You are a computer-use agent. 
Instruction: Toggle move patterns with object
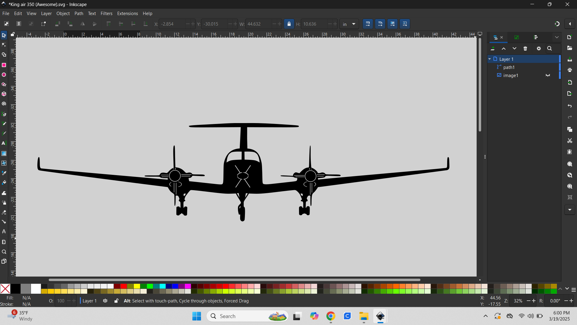[x=405, y=24]
